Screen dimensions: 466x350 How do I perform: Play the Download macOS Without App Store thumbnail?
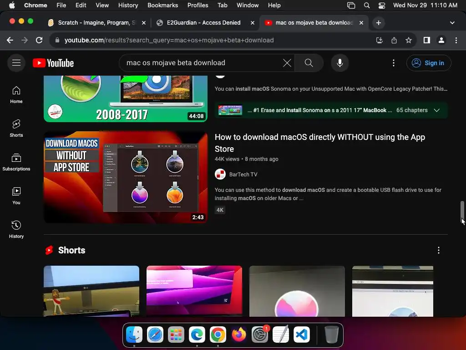pyautogui.click(x=126, y=177)
